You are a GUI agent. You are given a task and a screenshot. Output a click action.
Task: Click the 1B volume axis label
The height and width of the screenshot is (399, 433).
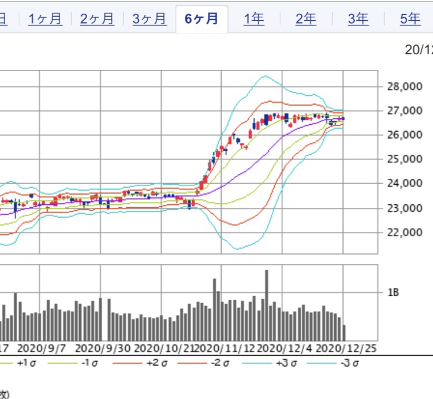pyautogui.click(x=393, y=293)
